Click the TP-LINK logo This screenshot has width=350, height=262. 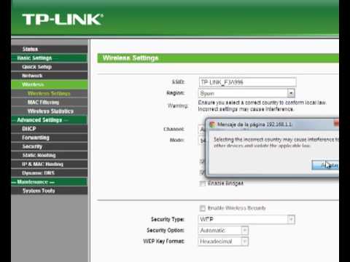coord(63,20)
